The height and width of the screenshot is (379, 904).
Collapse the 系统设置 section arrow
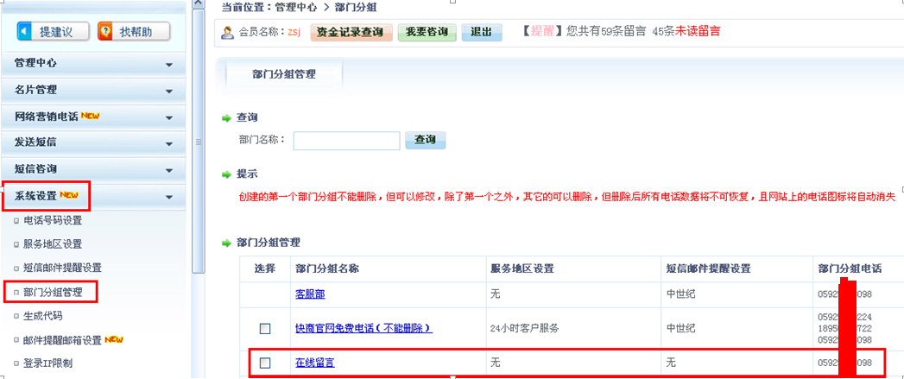click(169, 197)
